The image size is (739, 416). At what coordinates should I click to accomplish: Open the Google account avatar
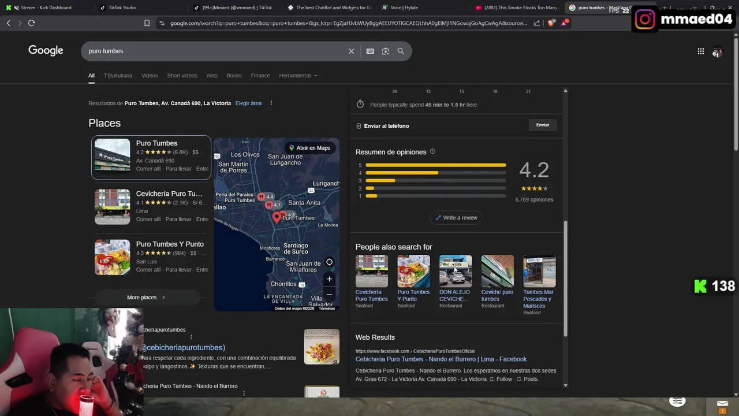pos(717,51)
